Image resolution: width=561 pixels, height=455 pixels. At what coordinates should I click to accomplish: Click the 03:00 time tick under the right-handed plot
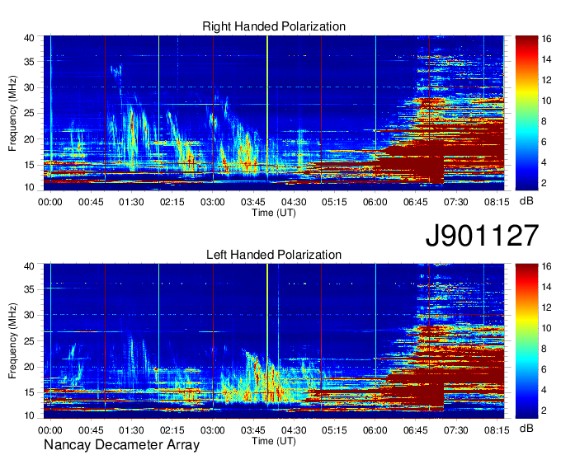coord(213,202)
